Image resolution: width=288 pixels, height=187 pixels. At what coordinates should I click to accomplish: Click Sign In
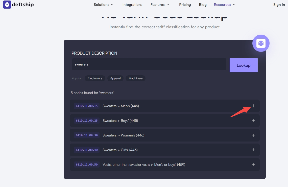279,5
